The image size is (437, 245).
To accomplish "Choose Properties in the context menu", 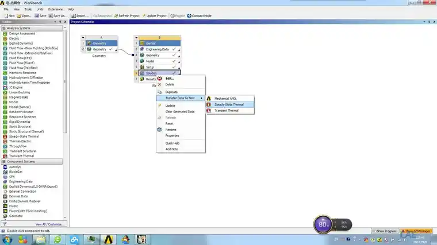I will [181, 135].
